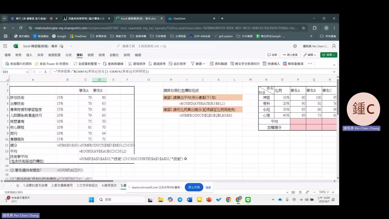Open File Explorer from taskbar
Viewport: 389px width, 219px height.
point(160,200)
